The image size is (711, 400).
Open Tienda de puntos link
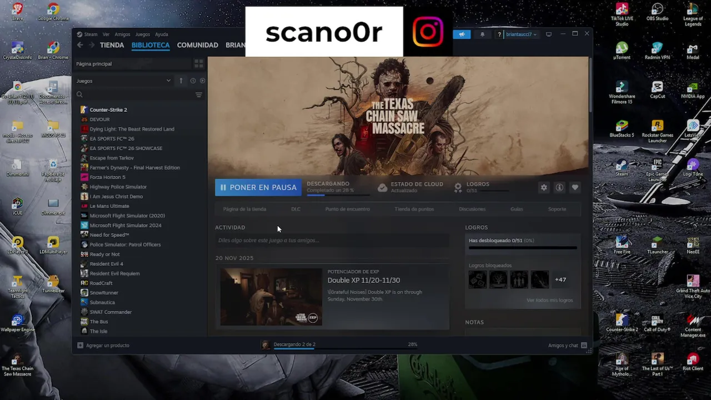[414, 209]
